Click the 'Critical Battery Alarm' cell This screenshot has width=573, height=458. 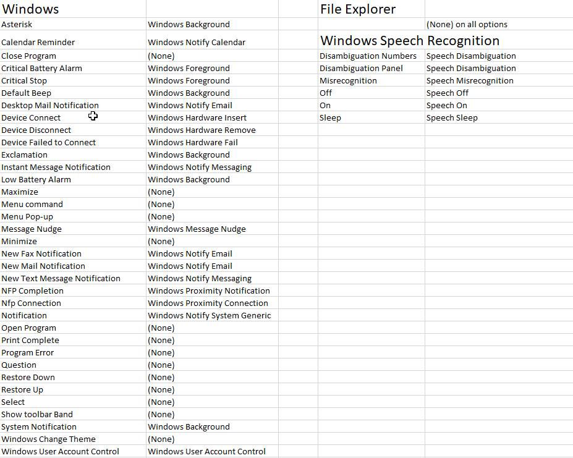pyautogui.click(x=73, y=68)
